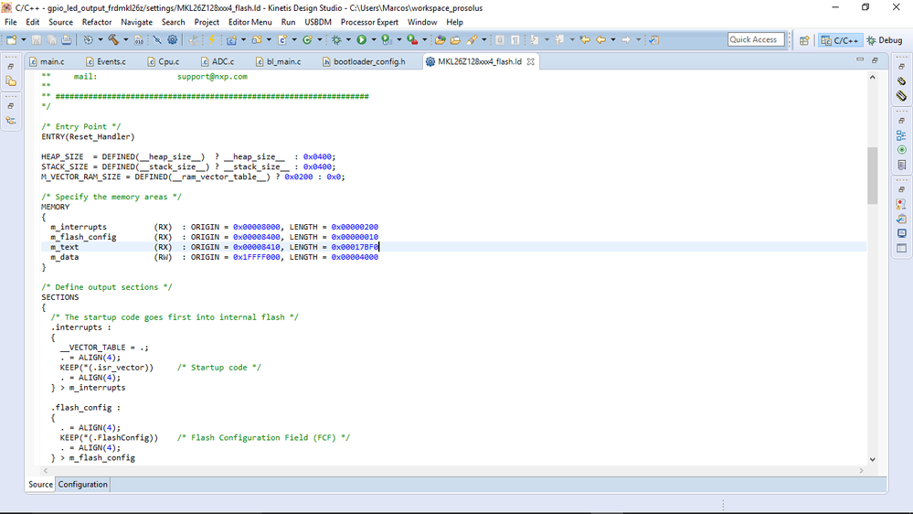Click the Debug bug toolbar icon
The height and width of the screenshot is (514, 913).
[336, 39]
